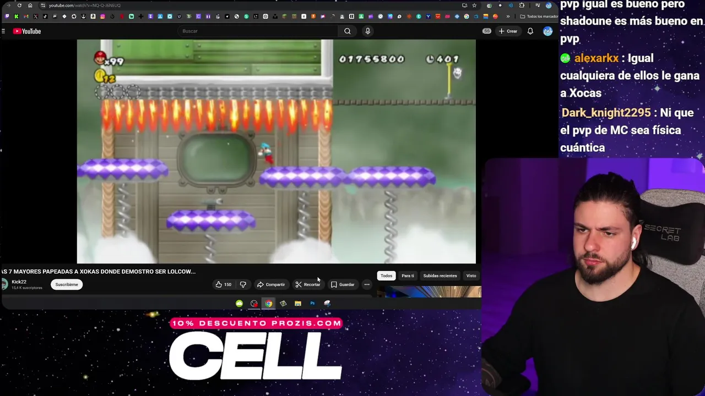Open Photoshop from the taskbar
Screen dimensions: 705x396
pos(312,303)
